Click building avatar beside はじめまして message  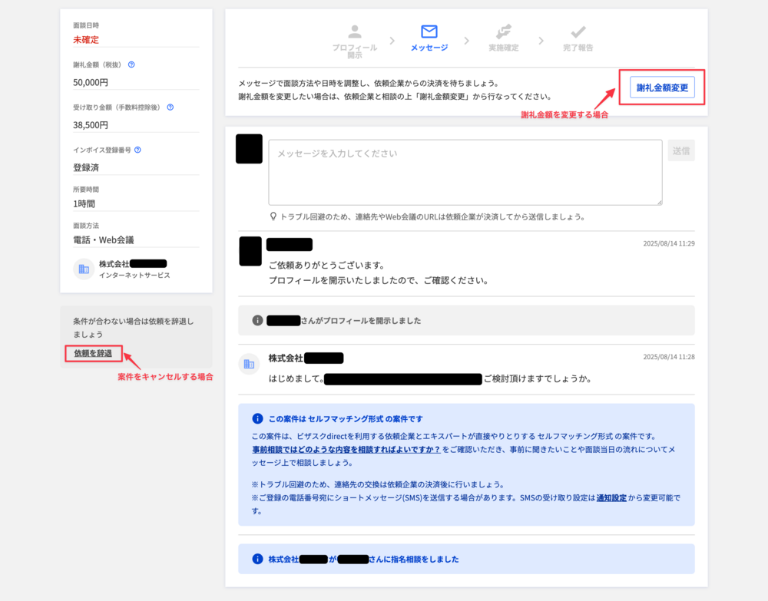(249, 364)
